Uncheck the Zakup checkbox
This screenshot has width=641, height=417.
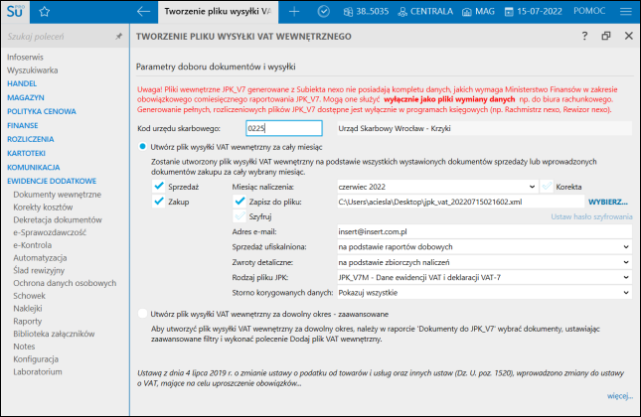(159, 202)
